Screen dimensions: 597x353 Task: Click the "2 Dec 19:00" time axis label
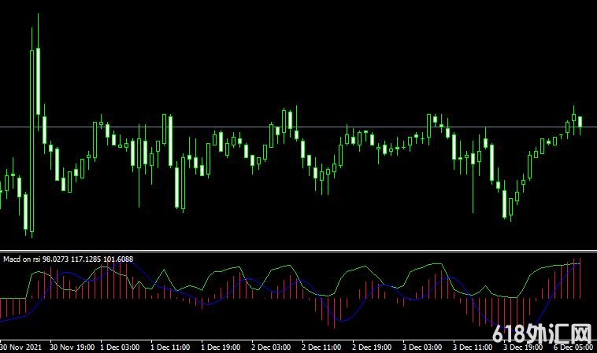click(x=372, y=347)
